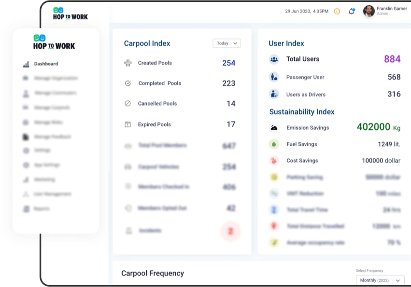411x287 pixels.
Task: Click the Completed Pools checkmark icon
Action: [x=128, y=83]
